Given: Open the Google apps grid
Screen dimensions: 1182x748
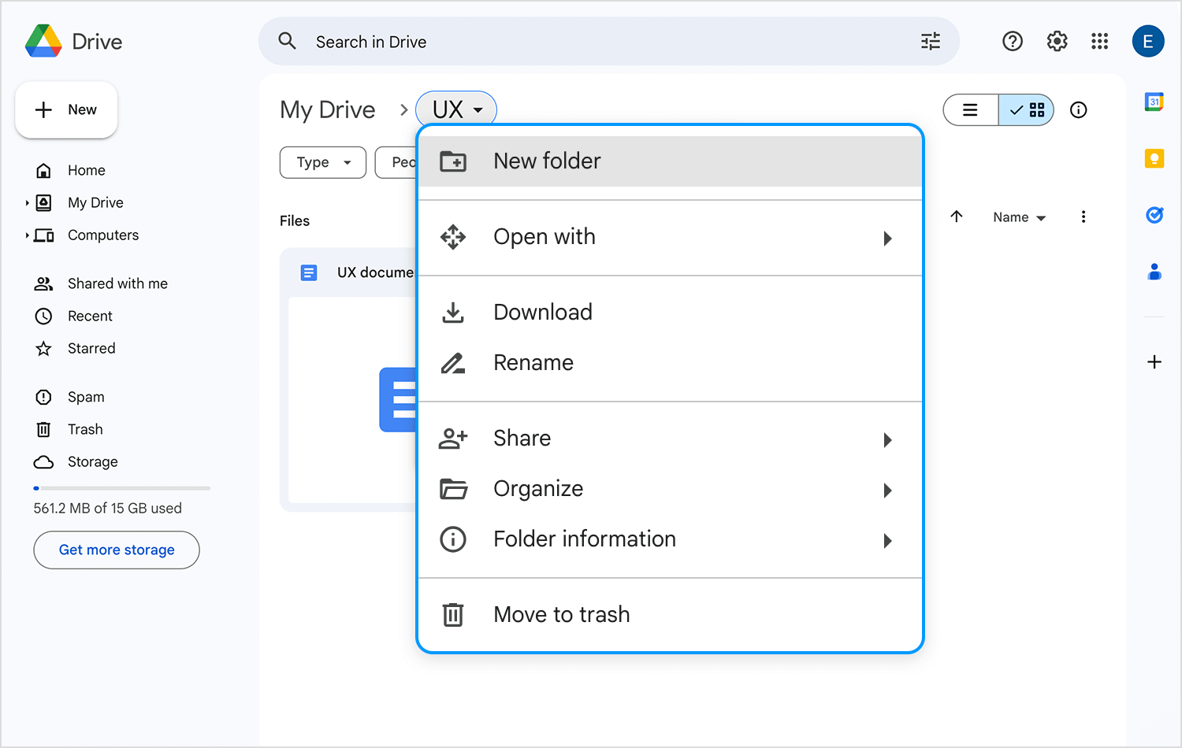Looking at the screenshot, I should [x=1100, y=41].
